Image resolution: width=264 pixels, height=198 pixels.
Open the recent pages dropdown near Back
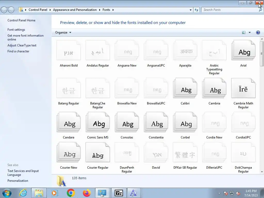16,10
